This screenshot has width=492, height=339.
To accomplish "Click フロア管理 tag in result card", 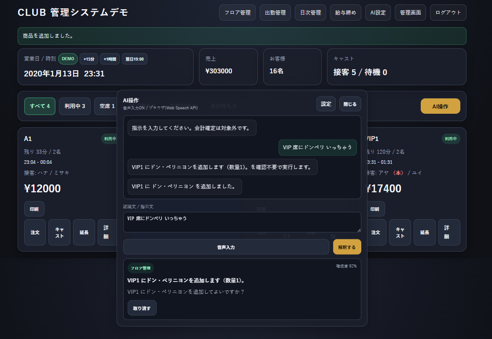I will (140, 268).
